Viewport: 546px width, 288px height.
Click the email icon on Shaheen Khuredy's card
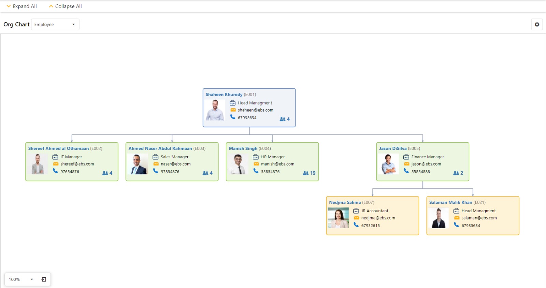pyautogui.click(x=233, y=110)
